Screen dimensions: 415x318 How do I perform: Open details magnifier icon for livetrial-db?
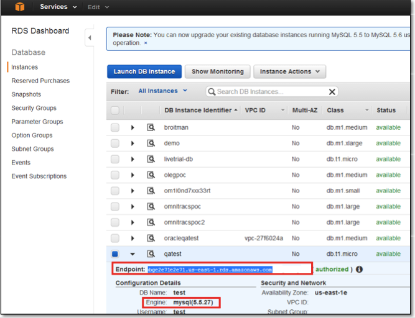[151, 159]
